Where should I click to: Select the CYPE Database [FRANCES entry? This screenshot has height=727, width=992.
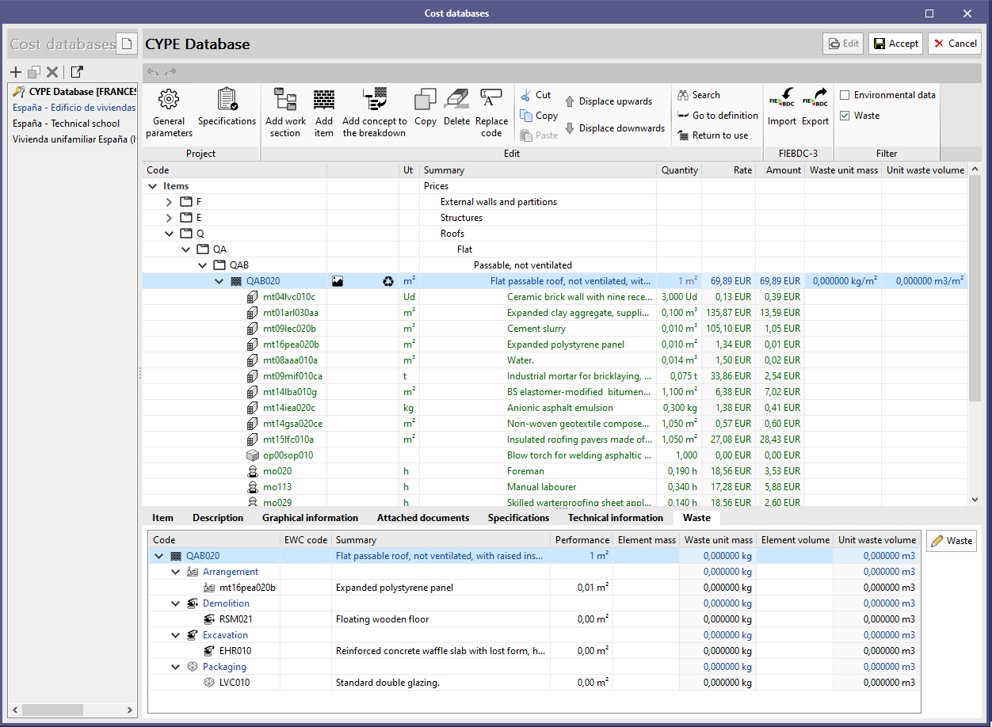click(73, 92)
